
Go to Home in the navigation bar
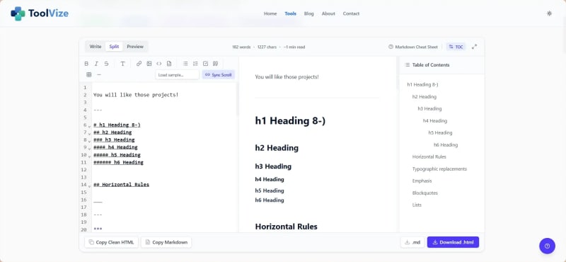(x=270, y=13)
